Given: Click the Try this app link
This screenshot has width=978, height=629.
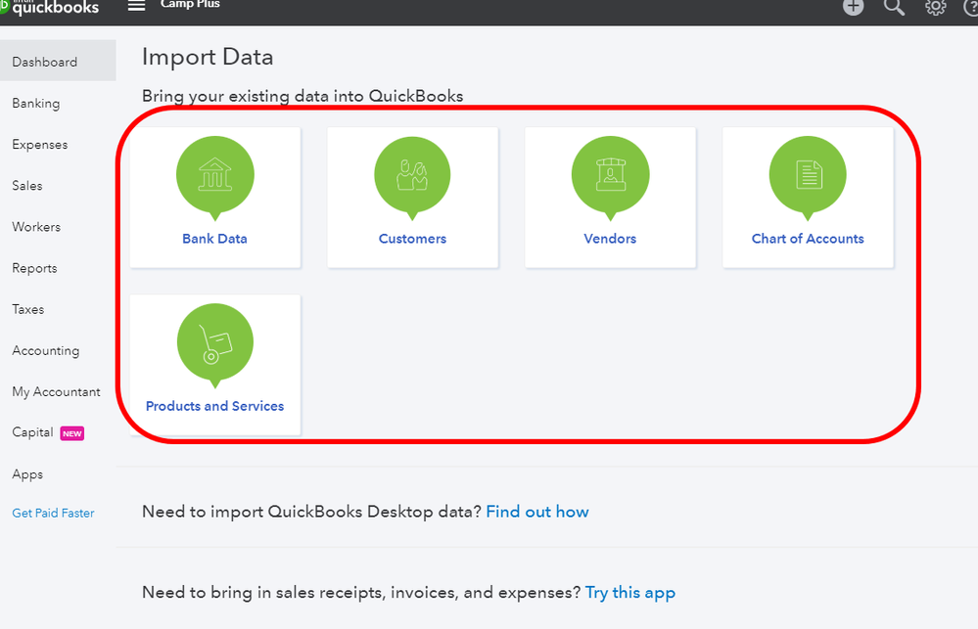Looking at the screenshot, I should click(x=630, y=592).
